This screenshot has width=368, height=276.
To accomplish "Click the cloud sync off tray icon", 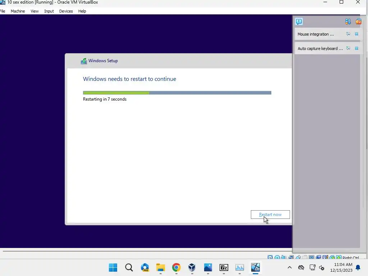I will (301, 267).
